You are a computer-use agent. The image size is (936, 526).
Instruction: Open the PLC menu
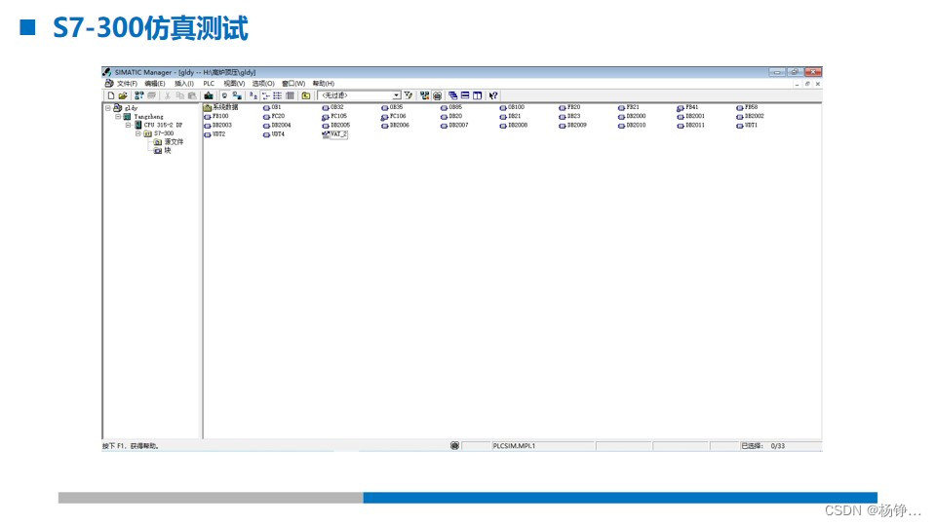[x=209, y=84]
